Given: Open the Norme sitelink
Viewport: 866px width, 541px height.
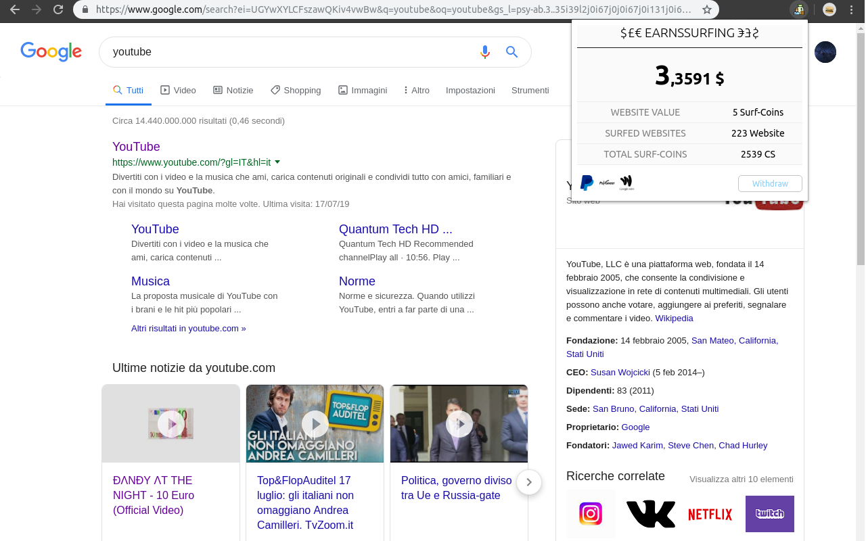Looking at the screenshot, I should tap(357, 281).
